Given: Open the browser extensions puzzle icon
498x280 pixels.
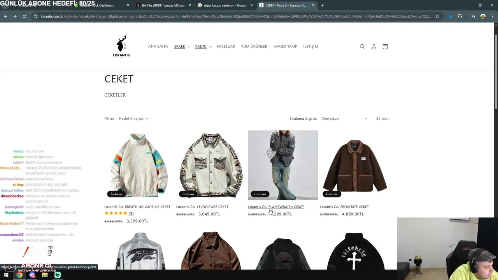Looking at the screenshot, I should [x=459, y=16].
